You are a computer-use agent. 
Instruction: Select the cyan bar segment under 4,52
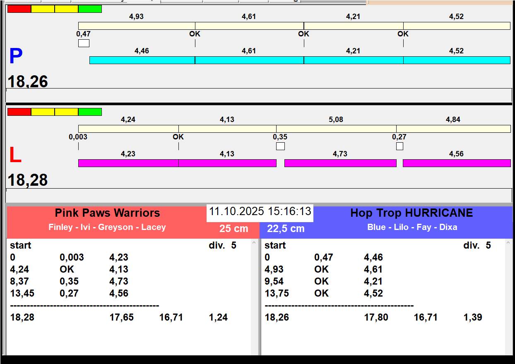point(457,60)
